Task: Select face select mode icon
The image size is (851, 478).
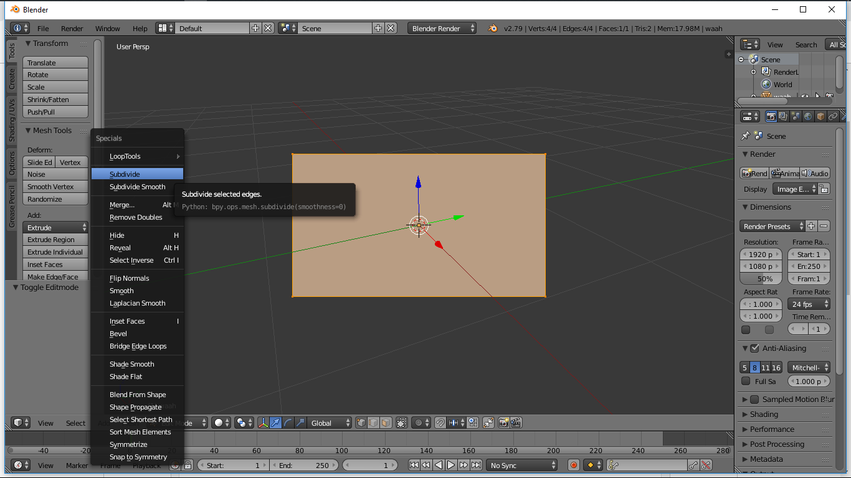Action: pyautogui.click(x=386, y=423)
